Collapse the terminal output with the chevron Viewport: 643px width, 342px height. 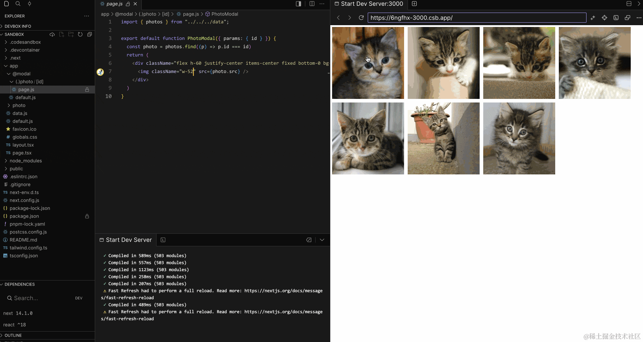322,240
